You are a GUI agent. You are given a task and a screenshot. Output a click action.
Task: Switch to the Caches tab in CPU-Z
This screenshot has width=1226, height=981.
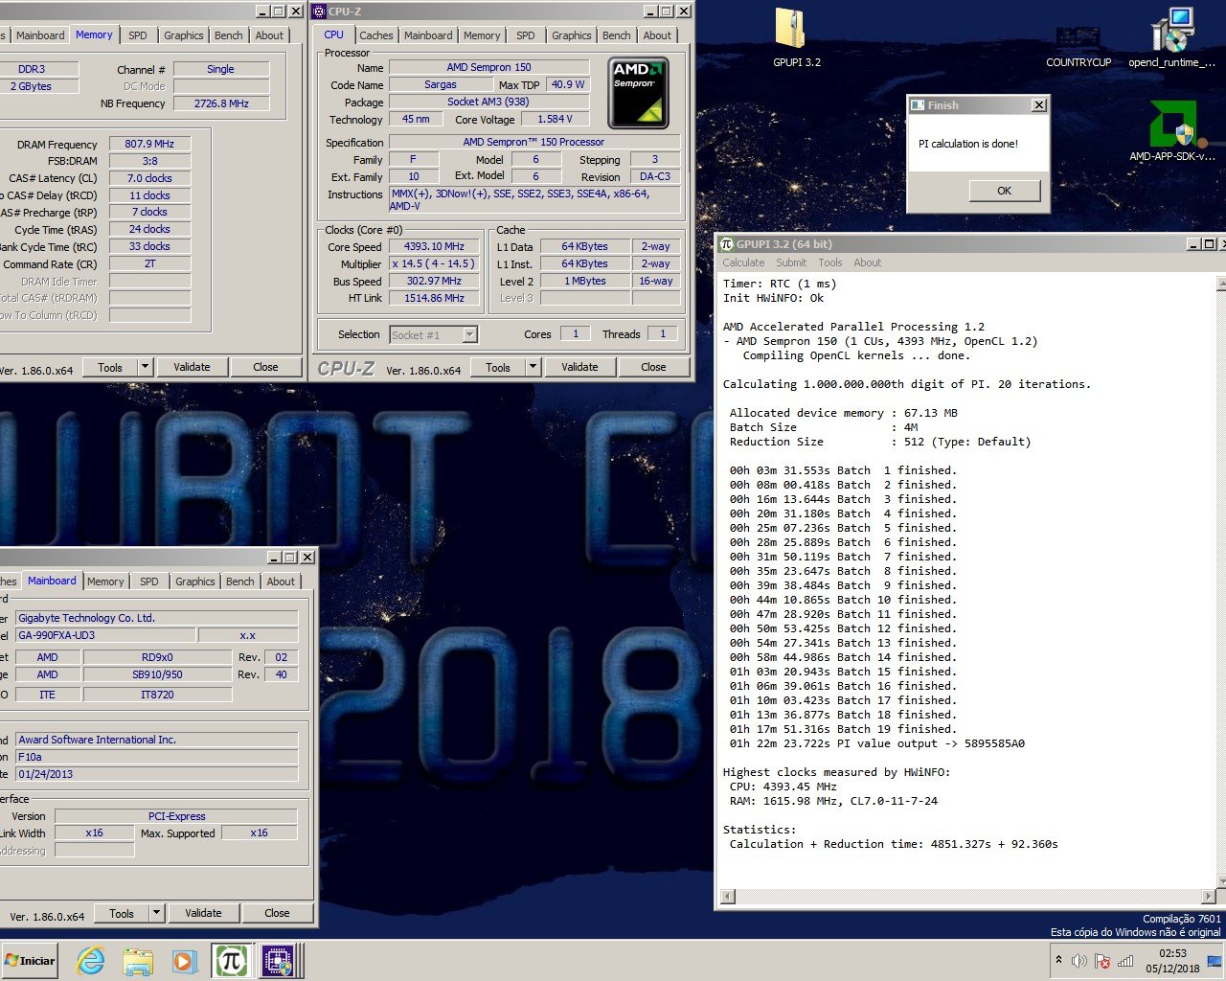click(x=375, y=35)
